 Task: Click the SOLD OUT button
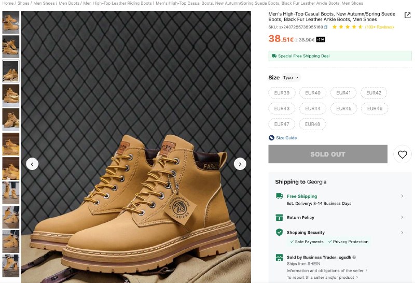point(327,154)
